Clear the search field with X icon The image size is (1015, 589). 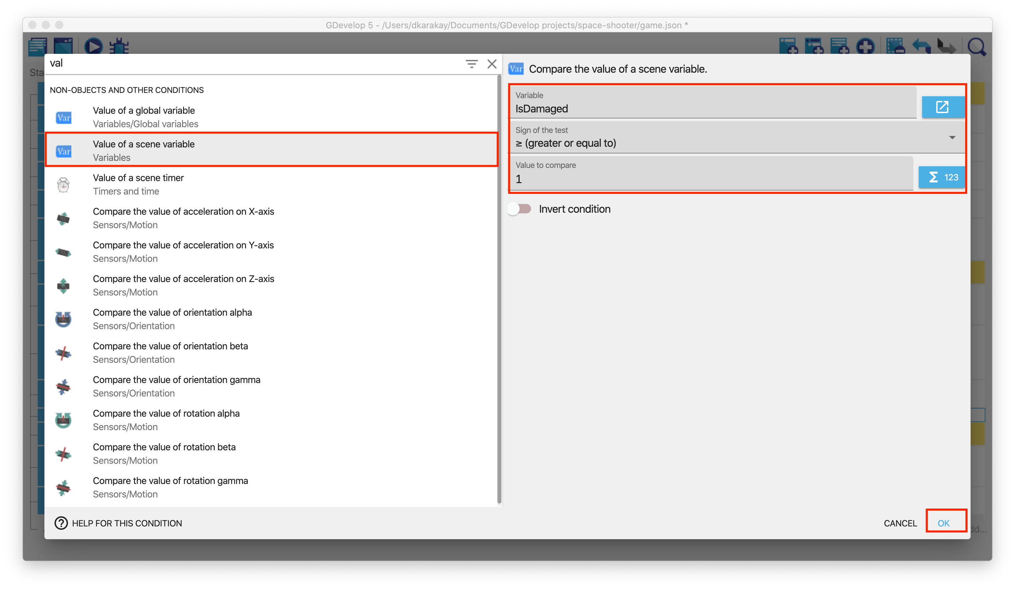492,64
